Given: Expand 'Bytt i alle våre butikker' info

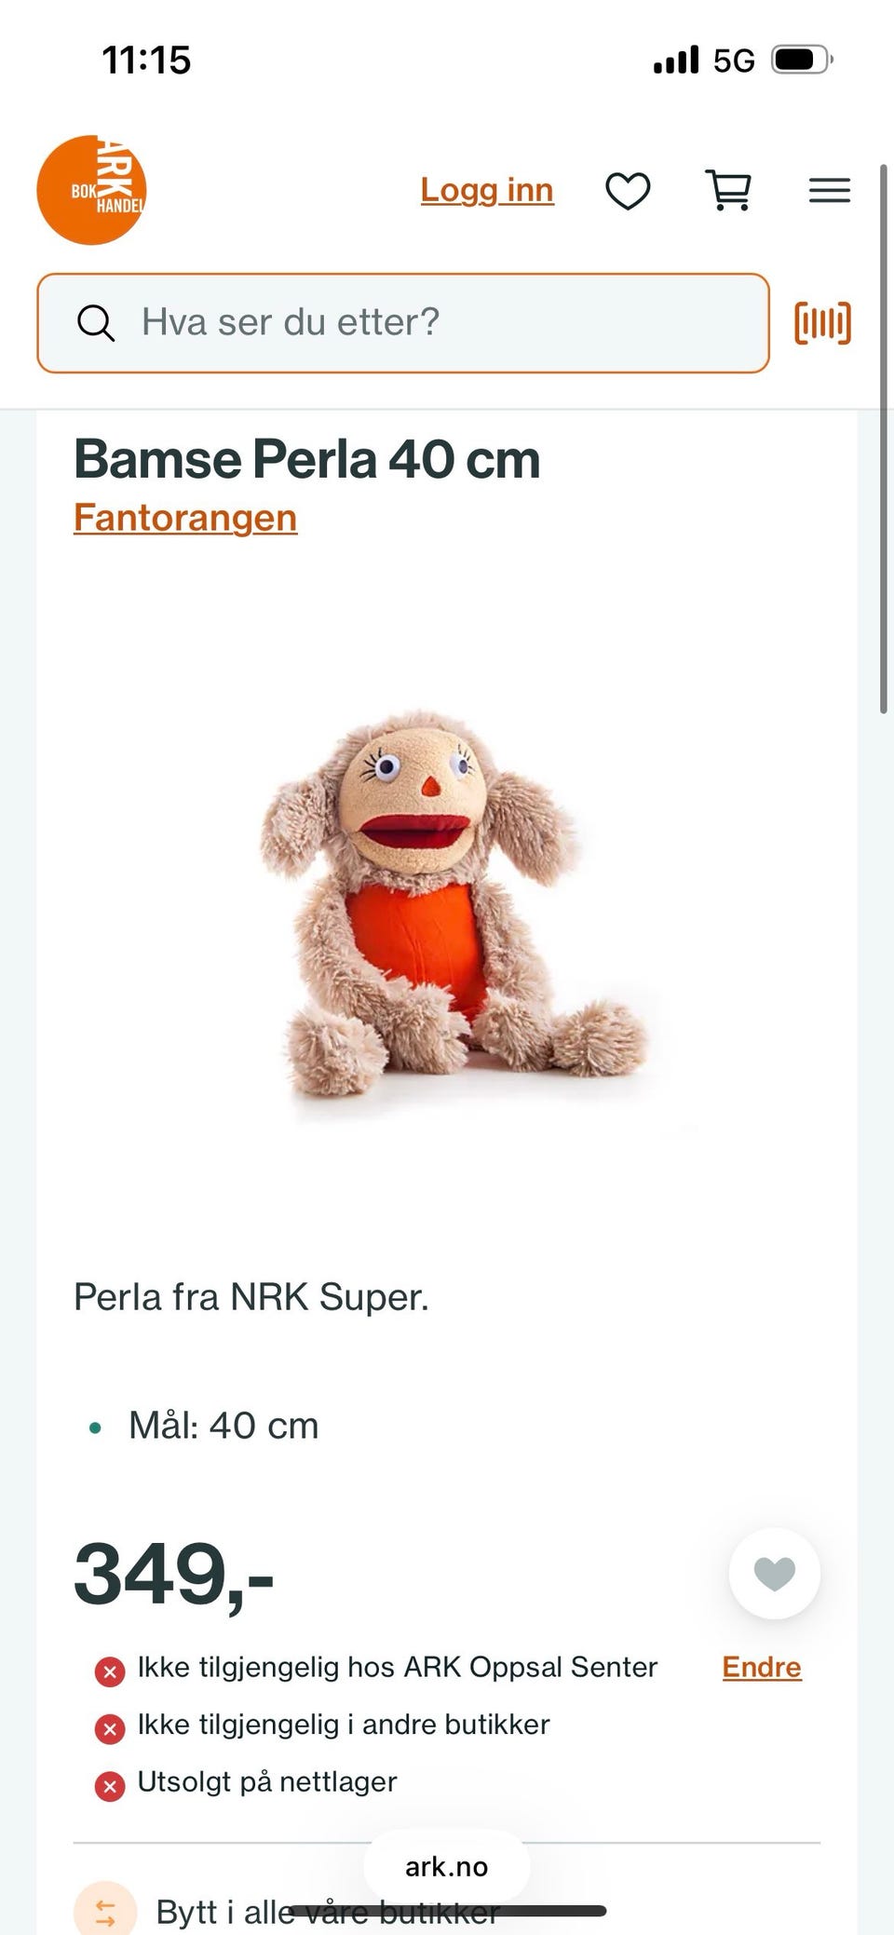Looking at the screenshot, I should pos(328,1912).
